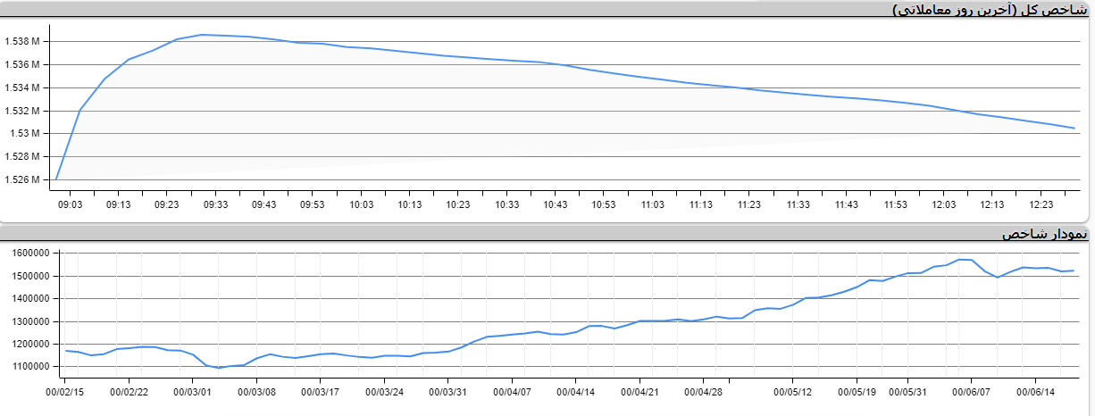The height and width of the screenshot is (416, 1095).
Task: Select the 1.526 M value axis label
Action: 23,179
